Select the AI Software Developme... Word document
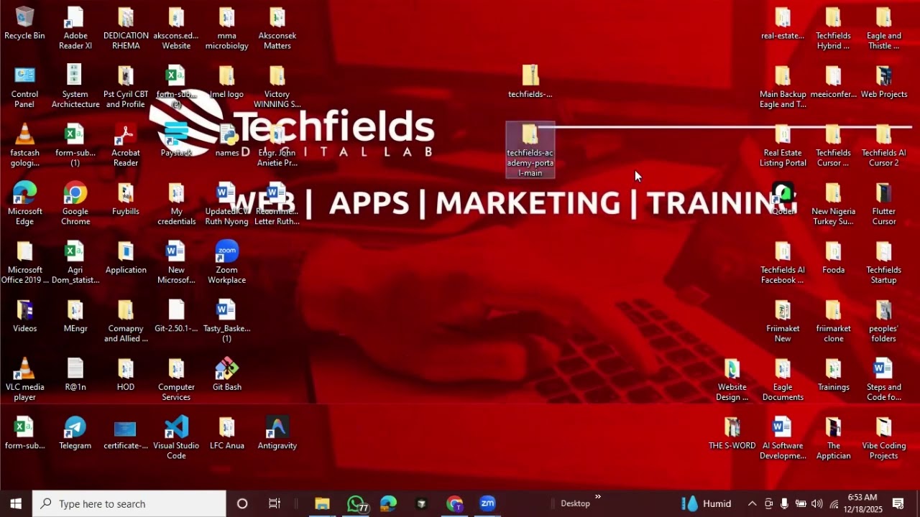This screenshot has width=920, height=517. [x=783, y=438]
